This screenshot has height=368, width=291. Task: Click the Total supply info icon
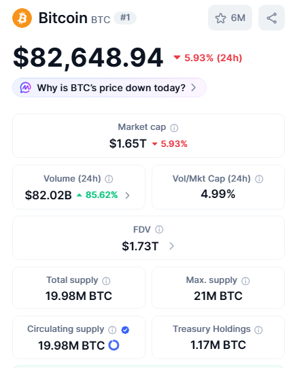[x=106, y=281]
